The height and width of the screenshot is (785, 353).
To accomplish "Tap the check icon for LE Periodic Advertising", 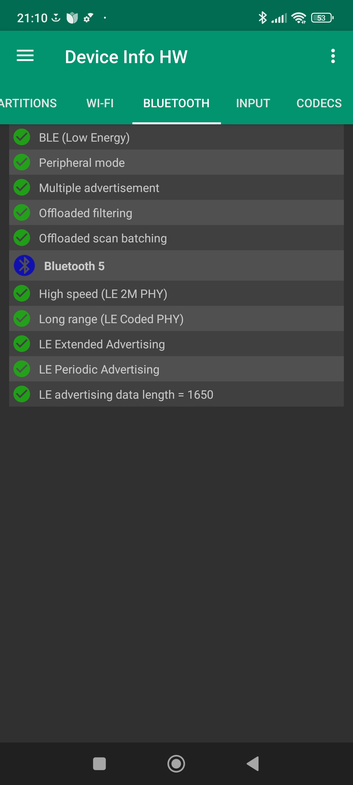I will point(22,369).
